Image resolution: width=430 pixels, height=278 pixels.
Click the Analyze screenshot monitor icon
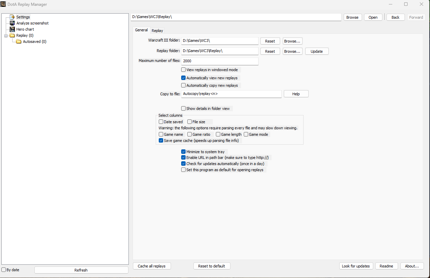(x=12, y=23)
